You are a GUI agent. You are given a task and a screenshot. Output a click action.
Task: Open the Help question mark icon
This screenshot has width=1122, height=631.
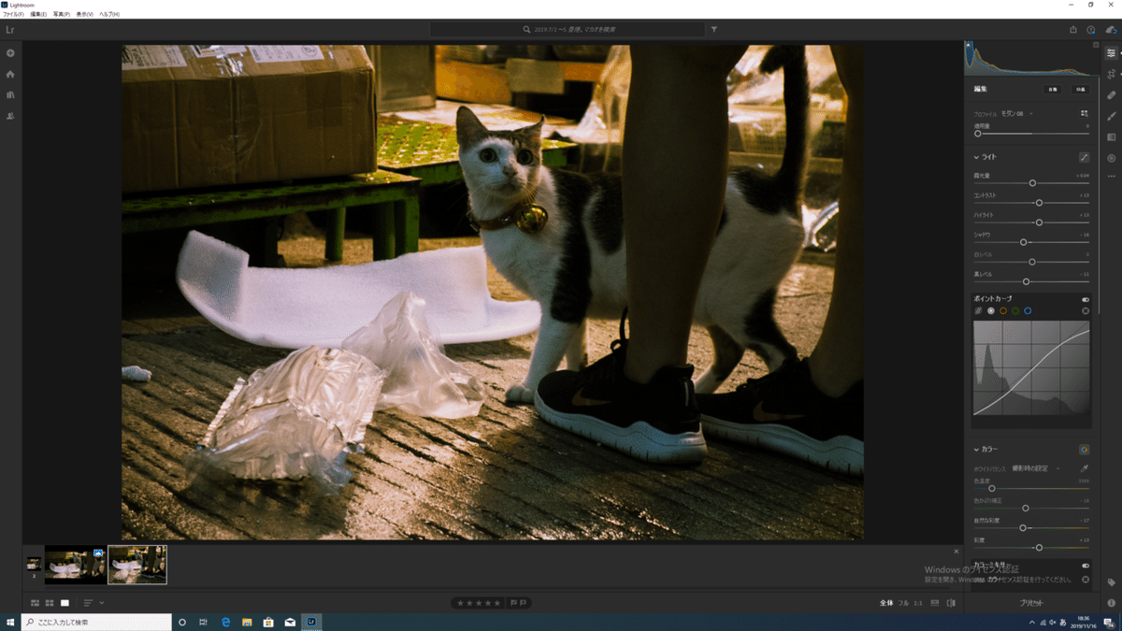pos(1090,30)
